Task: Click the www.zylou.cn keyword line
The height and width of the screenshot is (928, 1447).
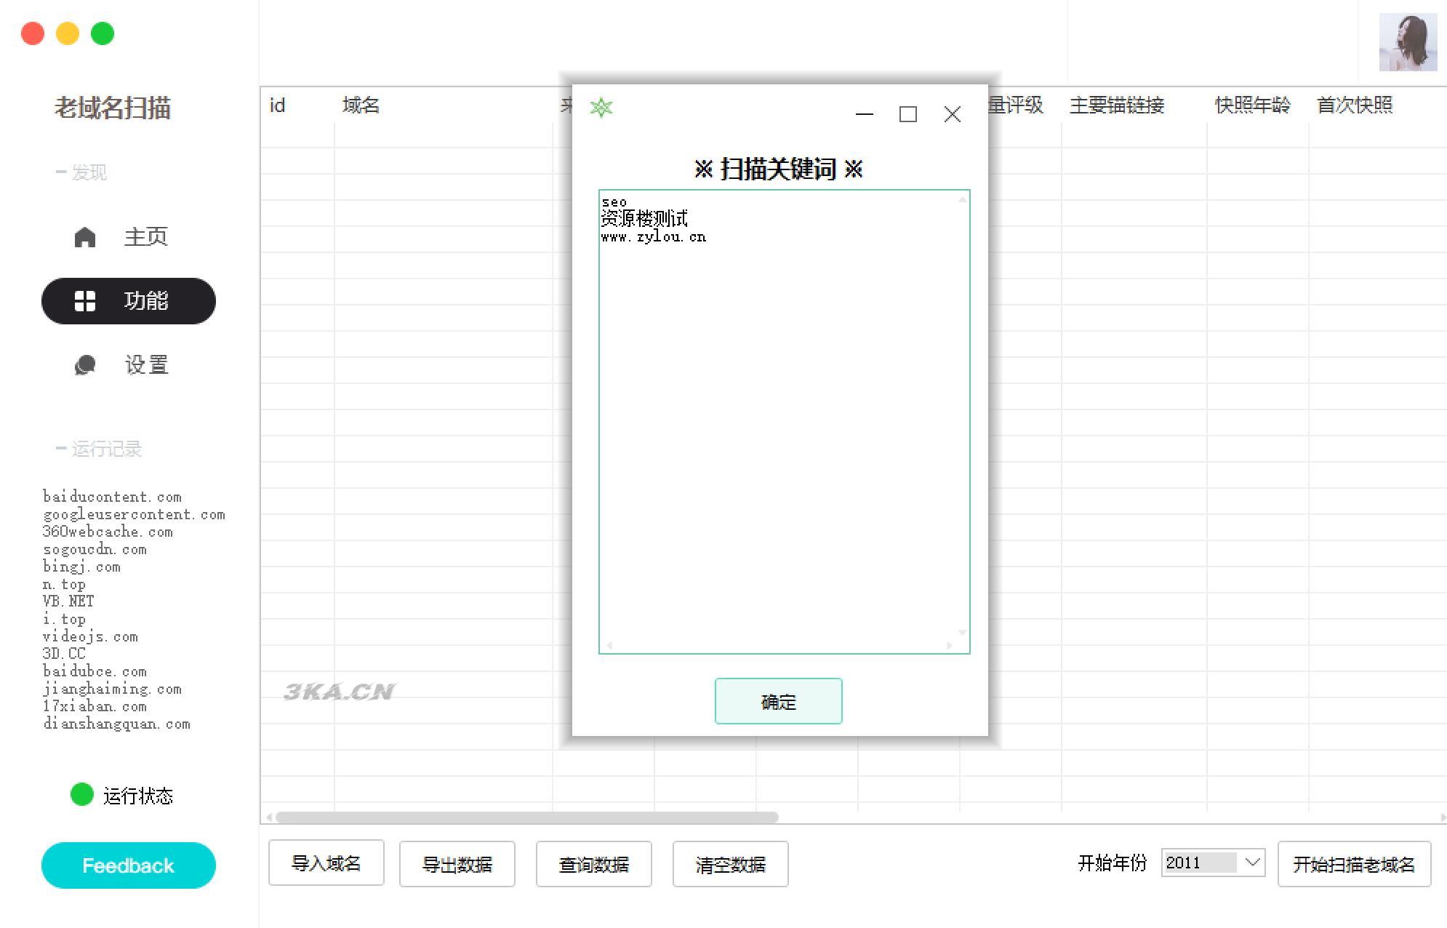Action: click(654, 237)
